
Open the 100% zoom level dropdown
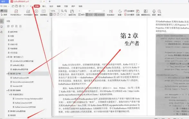[x=55, y=11]
